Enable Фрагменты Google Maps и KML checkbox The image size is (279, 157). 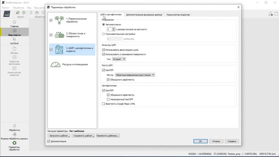tap(103, 104)
